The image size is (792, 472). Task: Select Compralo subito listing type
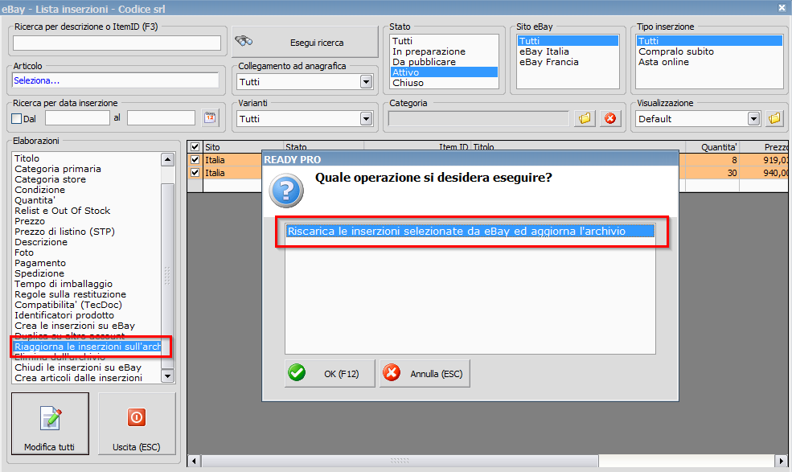point(709,51)
